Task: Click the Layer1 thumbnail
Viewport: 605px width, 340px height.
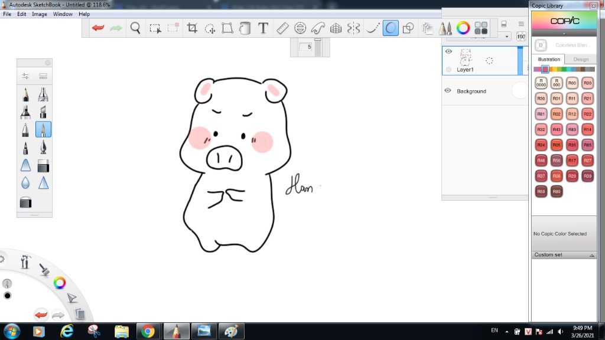Action: 466,57
